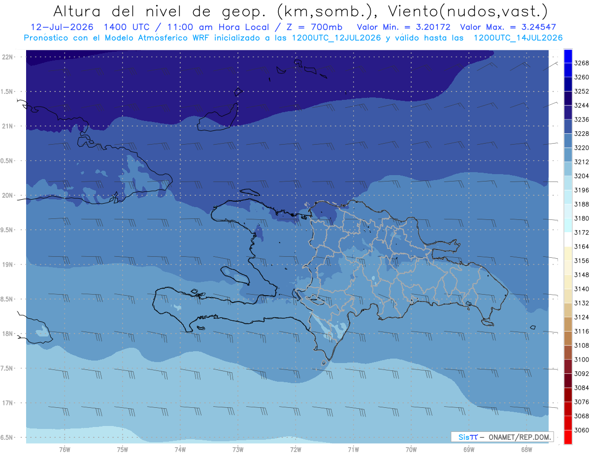This screenshot has width=591, height=456.
Task: Click the '3100' color scale value
Action: (x=582, y=360)
